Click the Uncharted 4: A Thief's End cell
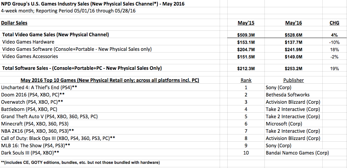Image resolution: width=347 pixels, height=168 pixels. coord(39,87)
